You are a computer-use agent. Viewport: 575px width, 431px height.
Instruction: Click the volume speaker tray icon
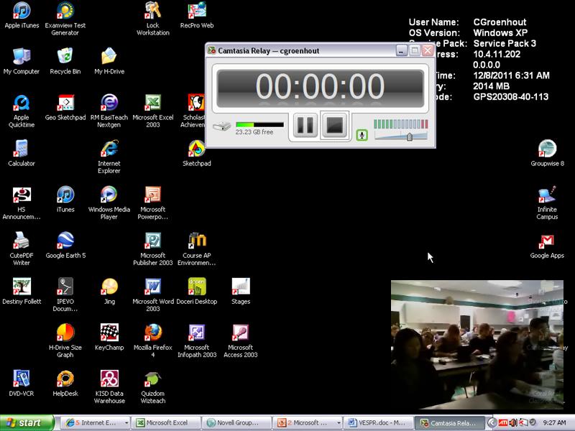(x=512, y=423)
